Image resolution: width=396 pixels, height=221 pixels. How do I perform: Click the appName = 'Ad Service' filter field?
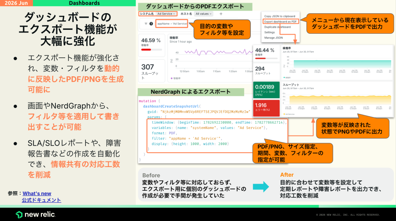coord(172,24)
